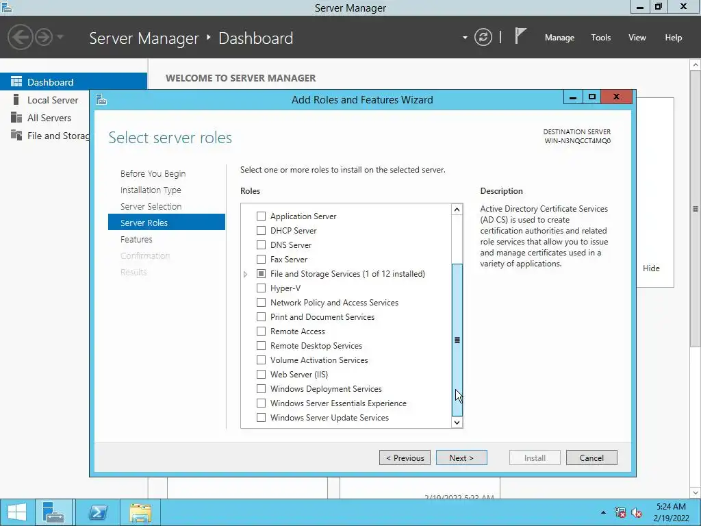701x526 pixels.
Task: Minimize the Add Roles and Features Wizard
Action: pos(573,97)
